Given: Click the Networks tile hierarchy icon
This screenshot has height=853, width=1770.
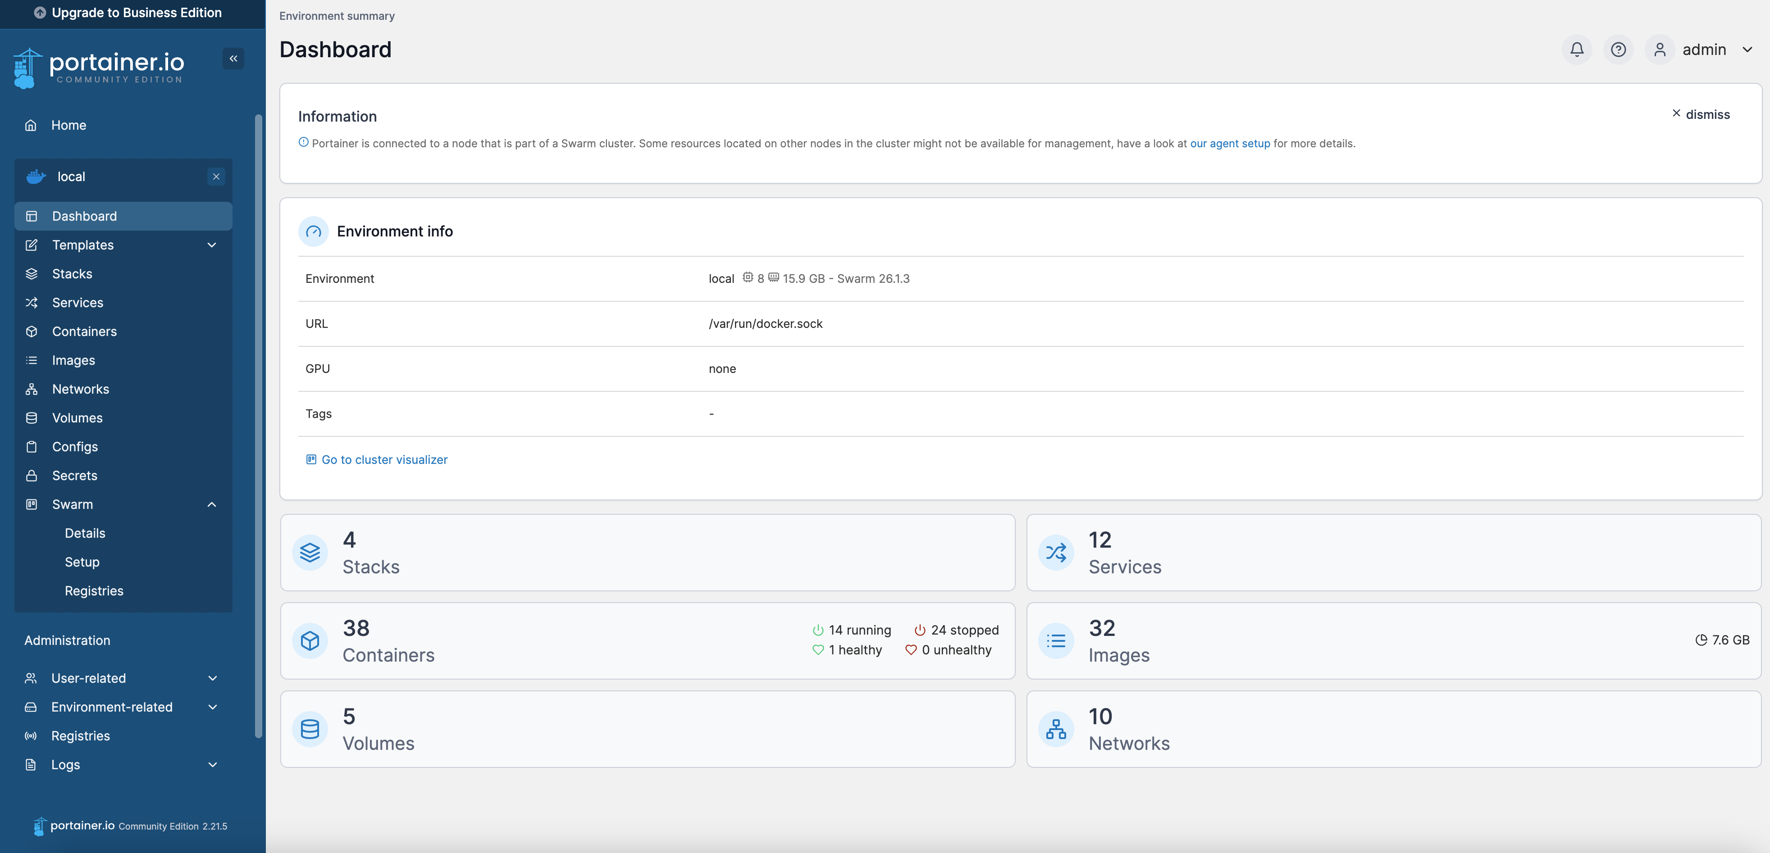Looking at the screenshot, I should coord(1055,729).
